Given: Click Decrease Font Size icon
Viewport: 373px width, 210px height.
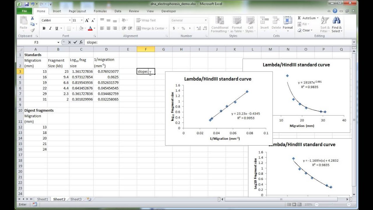Looking at the screenshot, I should pos(93,20).
